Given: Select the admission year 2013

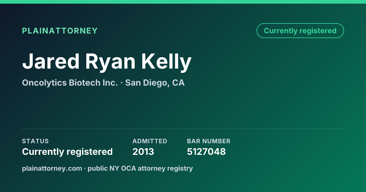Looking at the screenshot, I should click(x=143, y=151).
